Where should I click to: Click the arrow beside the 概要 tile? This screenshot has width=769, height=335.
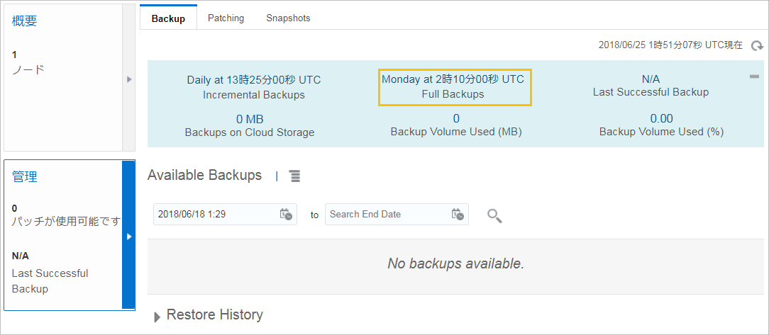(x=129, y=79)
